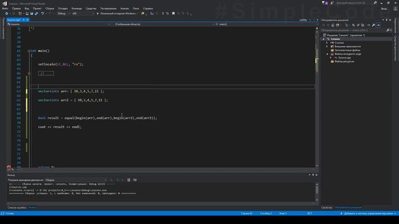Screen dimensions: 399x224
Task: Click the Solution Explorer view code icon
Action: pyautogui.click(x=368, y=25)
